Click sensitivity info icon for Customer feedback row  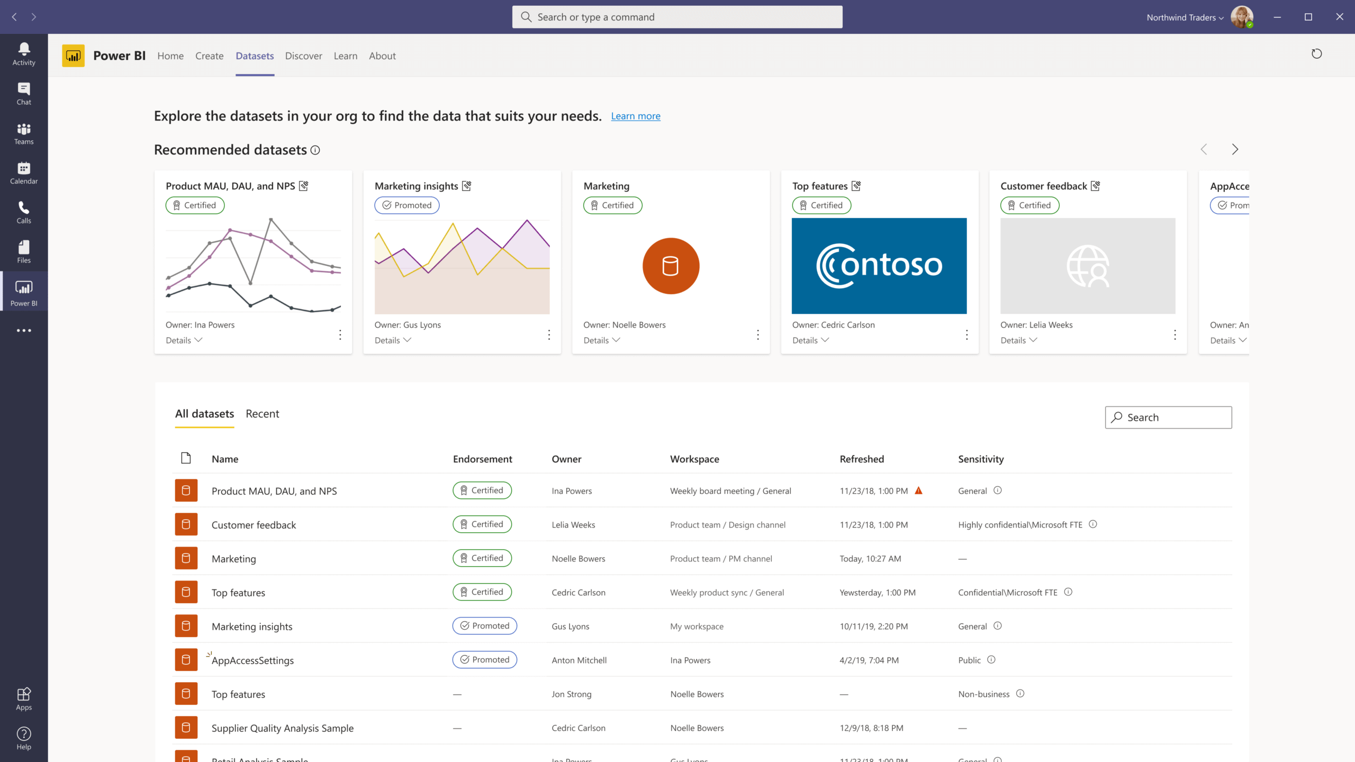pos(1093,524)
